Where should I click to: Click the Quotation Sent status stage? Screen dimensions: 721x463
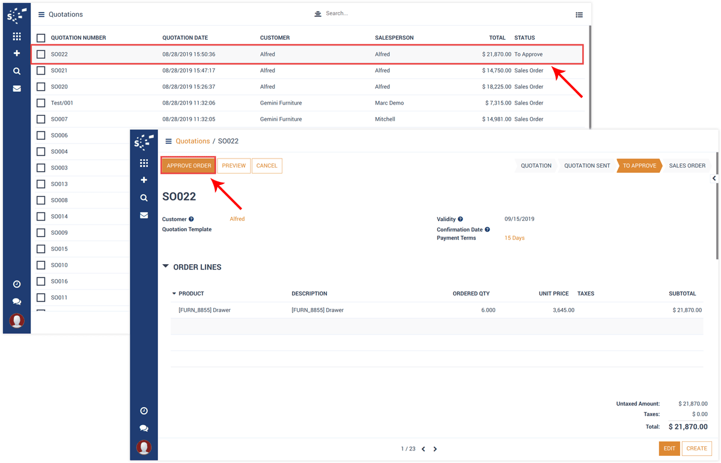pyautogui.click(x=586, y=166)
